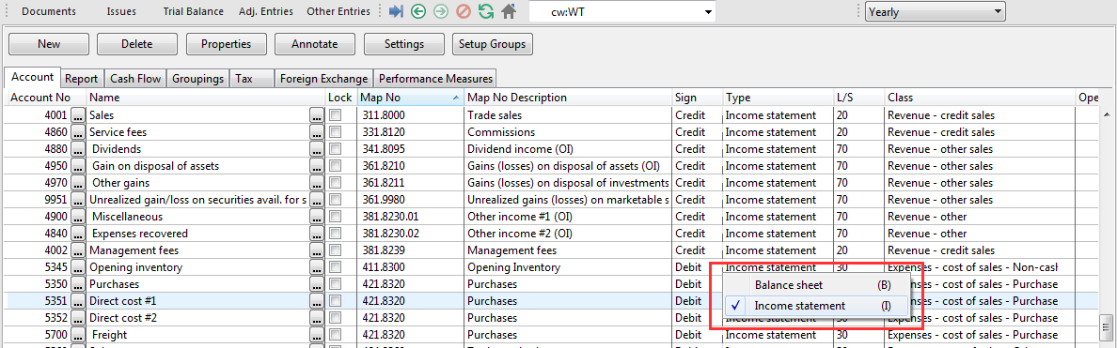Toggle Lock for Miscellaneous account

click(336, 217)
